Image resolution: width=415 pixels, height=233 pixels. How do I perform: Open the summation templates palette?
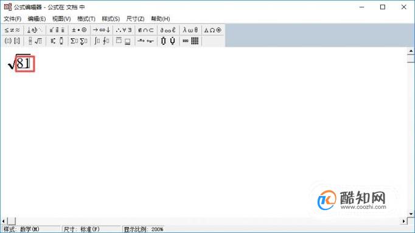79,41
